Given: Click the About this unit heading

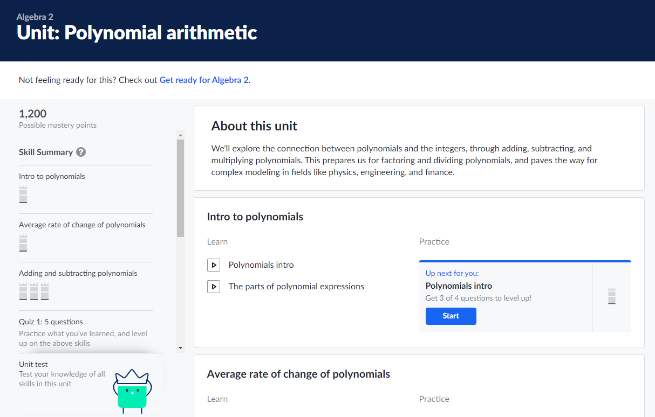Looking at the screenshot, I should [x=254, y=126].
